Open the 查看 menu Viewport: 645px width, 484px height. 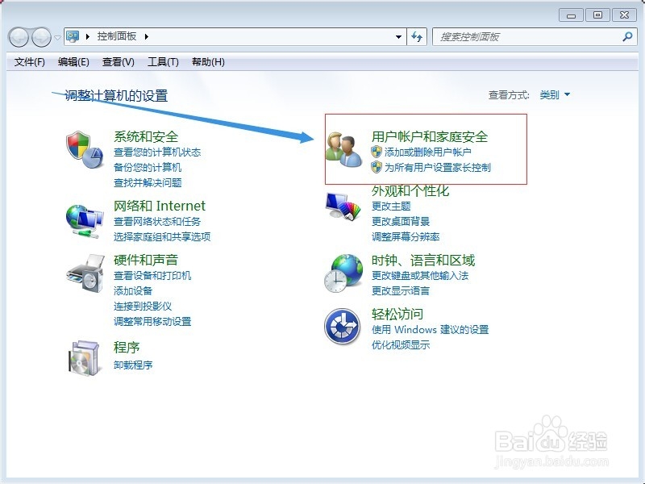tap(119, 62)
